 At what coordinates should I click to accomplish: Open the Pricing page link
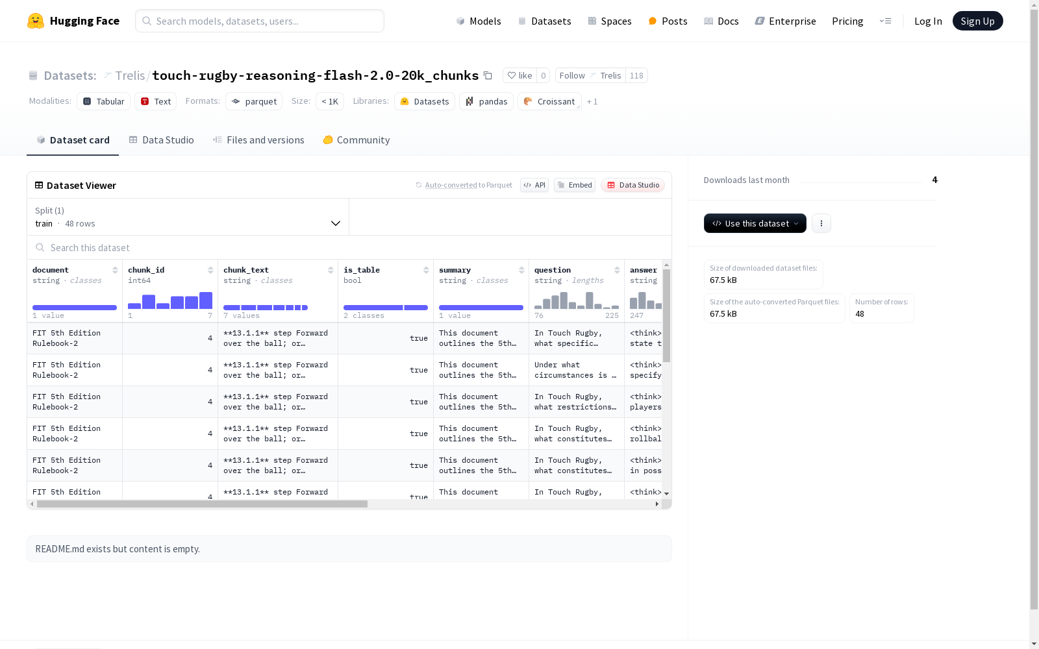click(847, 21)
